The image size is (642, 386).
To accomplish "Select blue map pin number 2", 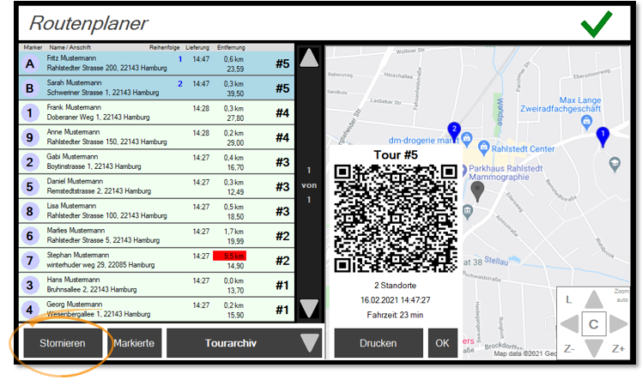I will 454,132.
